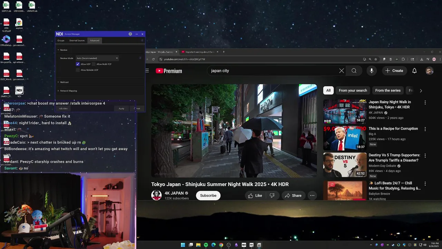Open options for Destiny Vs 5 video
This screenshot has height=249, width=442.
click(x=425, y=156)
